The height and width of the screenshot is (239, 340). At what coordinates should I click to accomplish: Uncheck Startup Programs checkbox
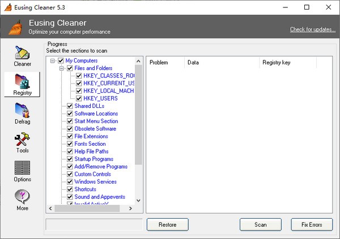[70, 159]
